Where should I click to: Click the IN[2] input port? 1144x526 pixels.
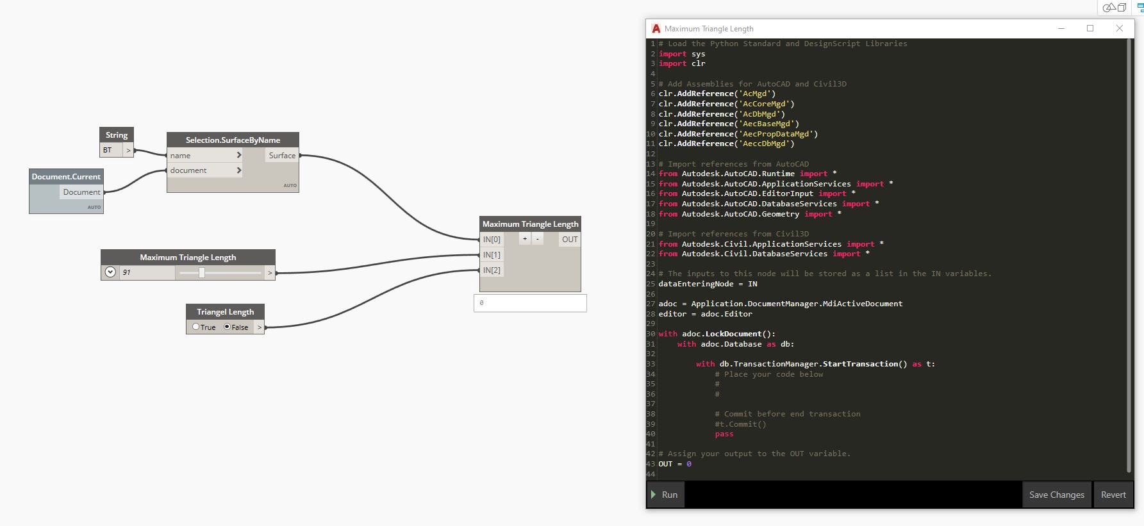click(x=492, y=270)
